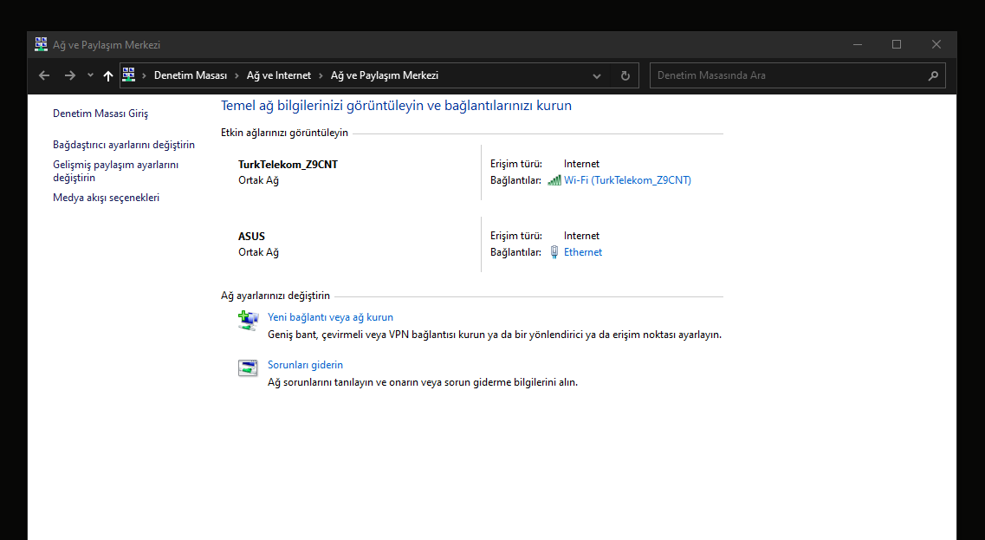The height and width of the screenshot is (540, 985).
Task: Click the search magnifier icon
Action: point(933,75)
